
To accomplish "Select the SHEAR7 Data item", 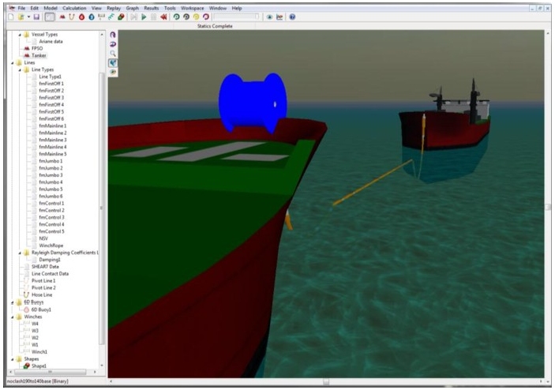I will pos(45,267).
